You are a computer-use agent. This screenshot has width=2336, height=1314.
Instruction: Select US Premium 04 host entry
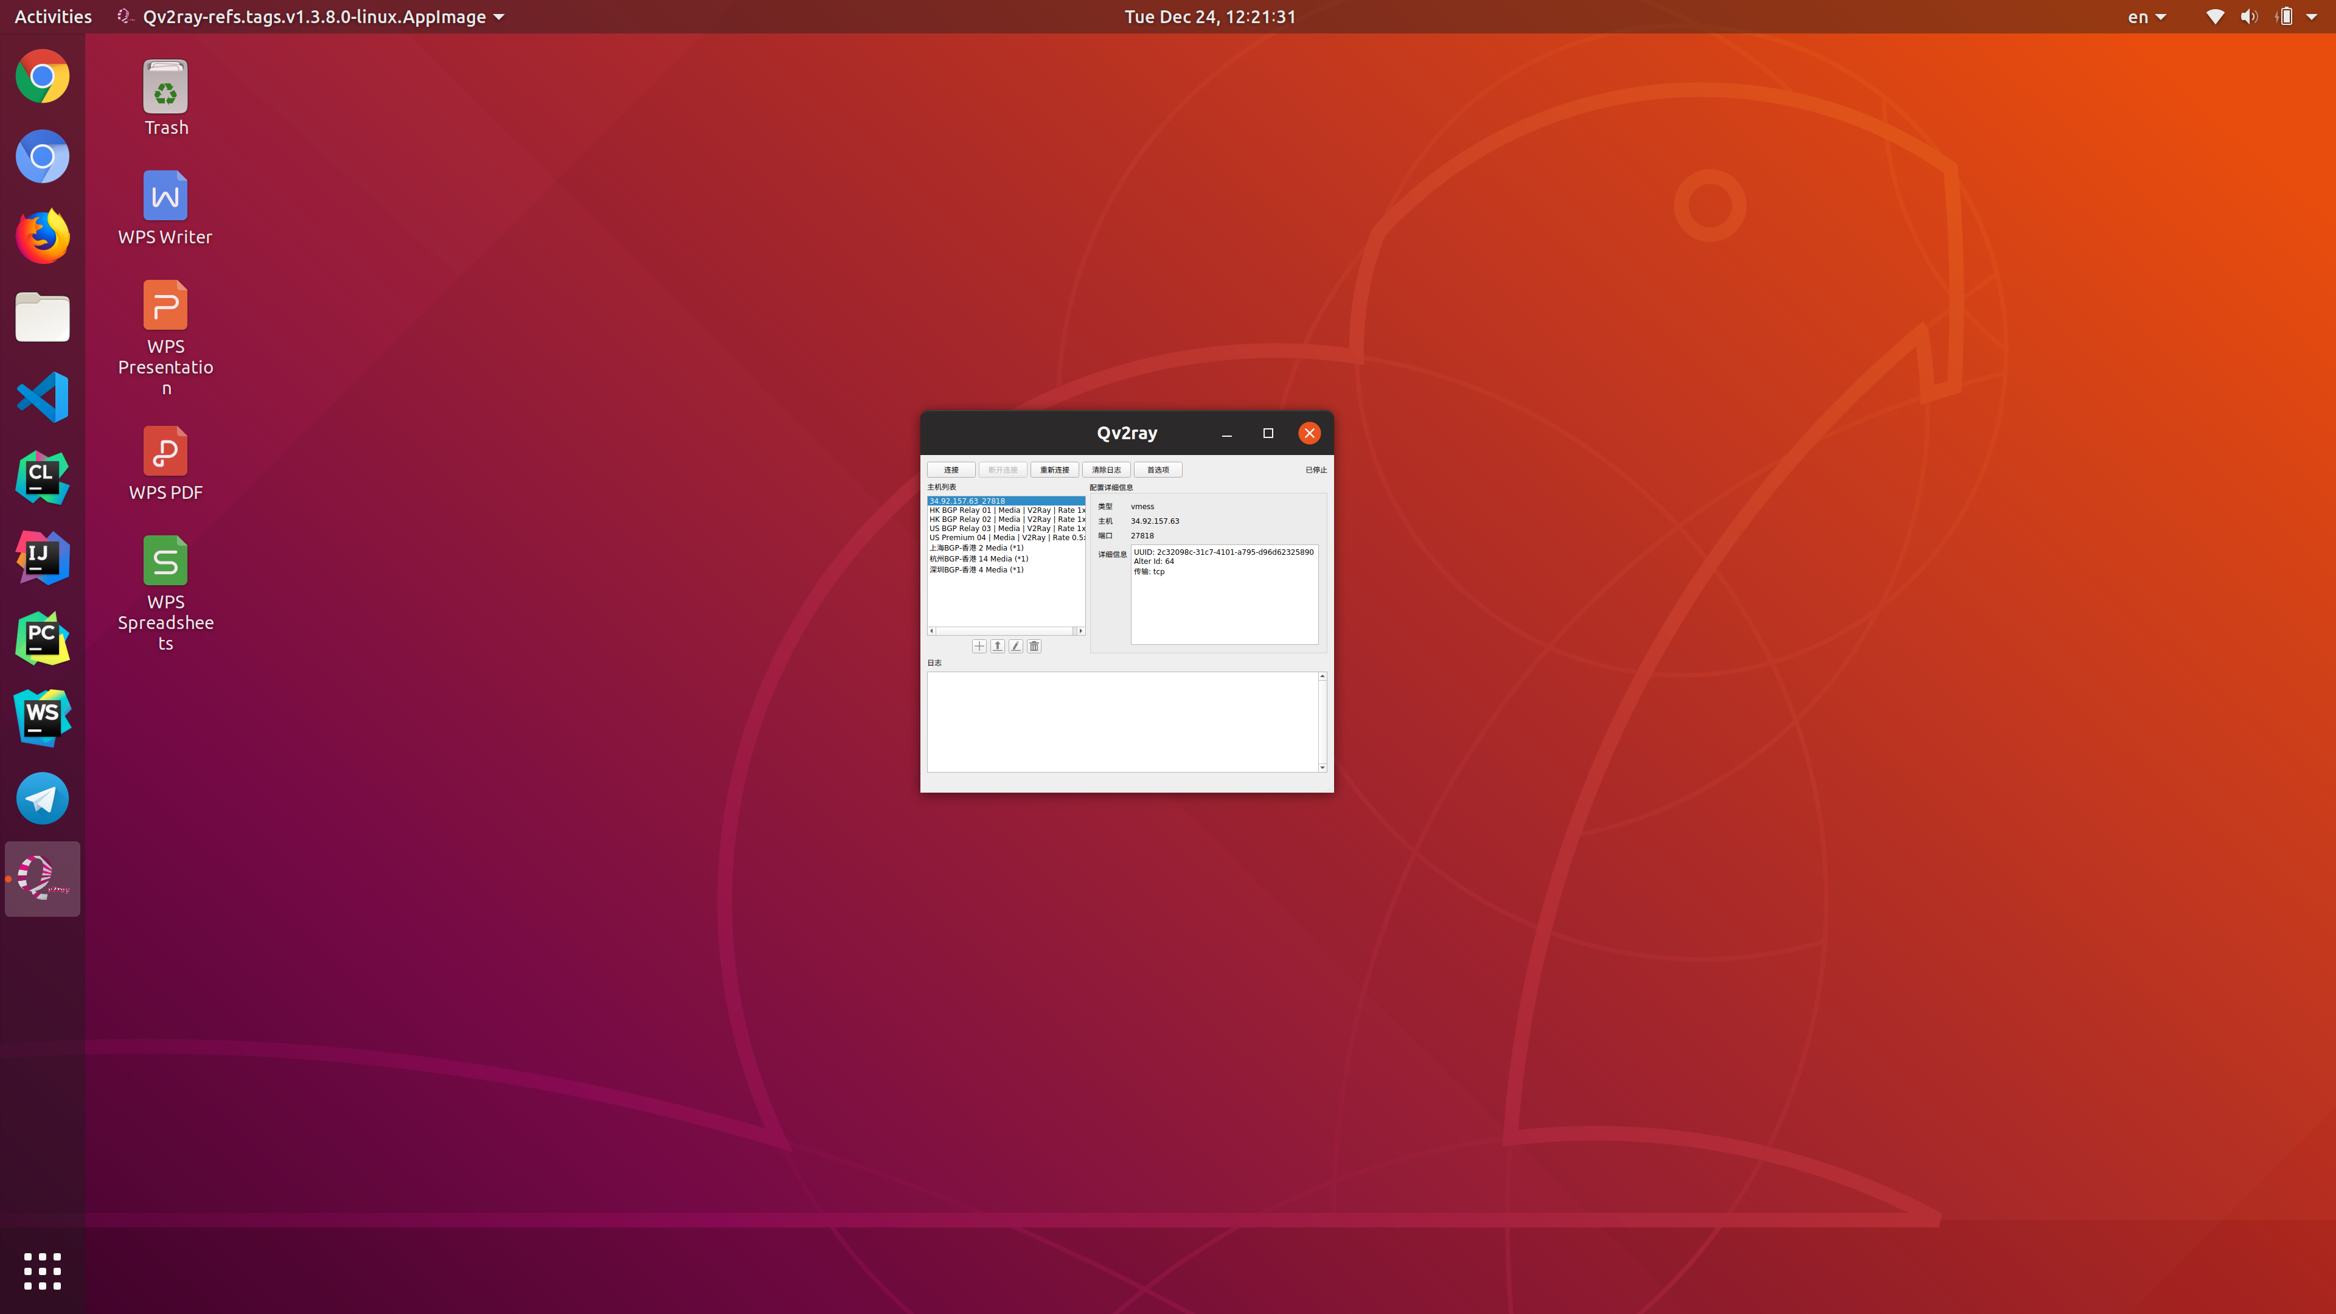coord(1006,537)
